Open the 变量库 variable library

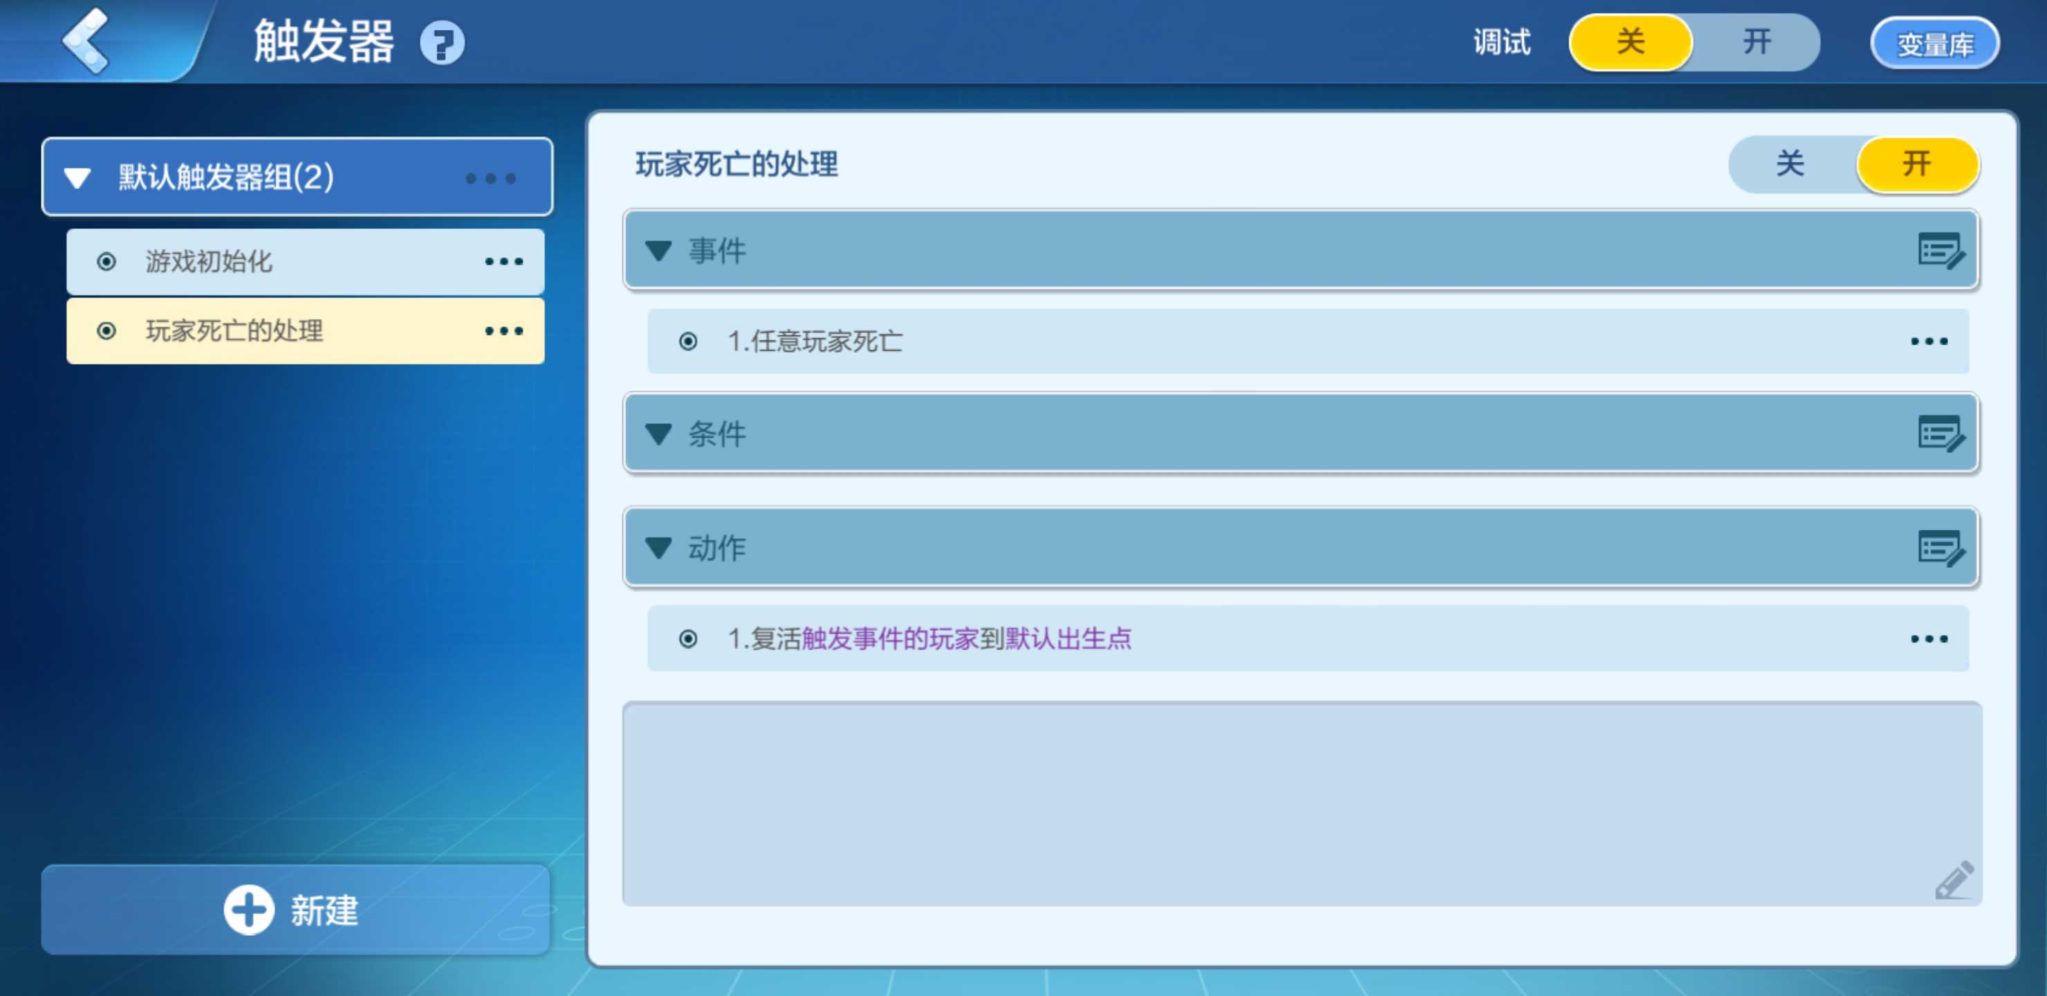(x=1935, y=44)
